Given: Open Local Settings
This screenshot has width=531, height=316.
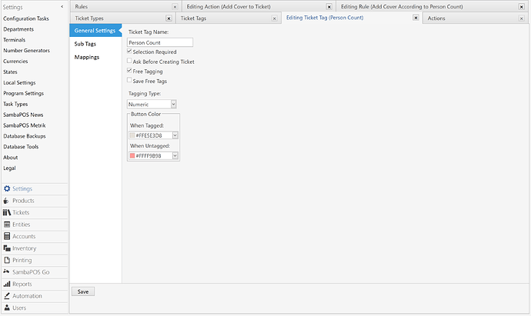Looking at the screenshot, I should pos(19,82).
